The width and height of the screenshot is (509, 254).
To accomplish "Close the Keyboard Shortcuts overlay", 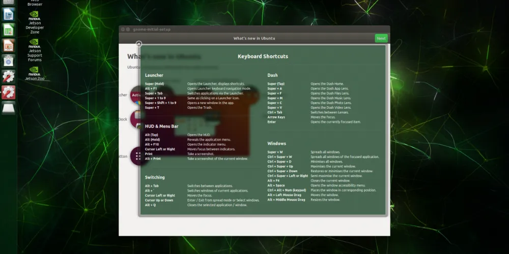I will [x=139, y=44].
